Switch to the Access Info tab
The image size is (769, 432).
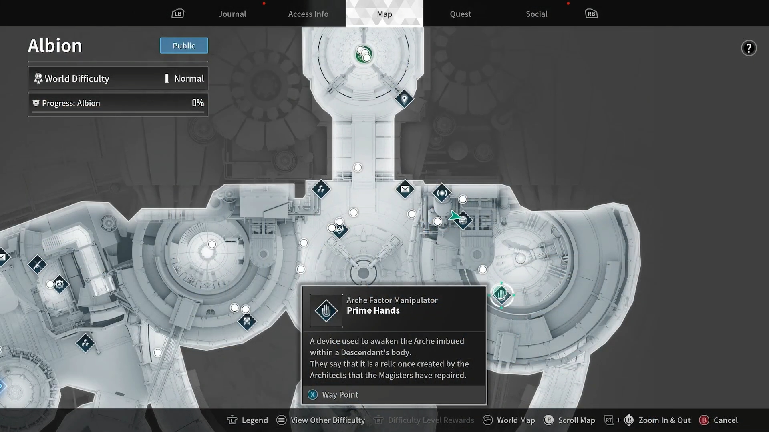coord(308,14)
